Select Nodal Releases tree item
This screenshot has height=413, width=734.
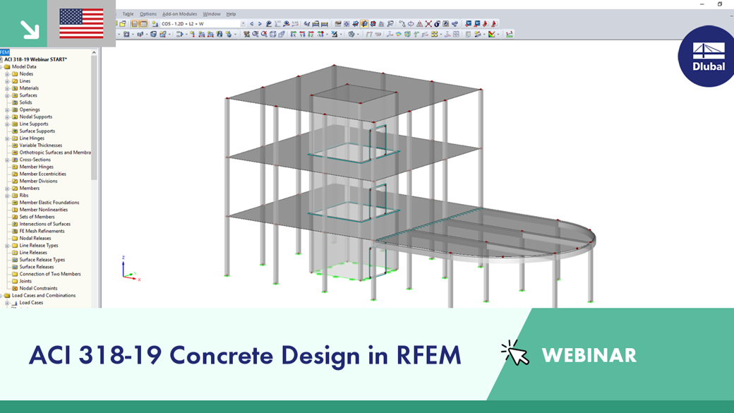click(35, 239)
